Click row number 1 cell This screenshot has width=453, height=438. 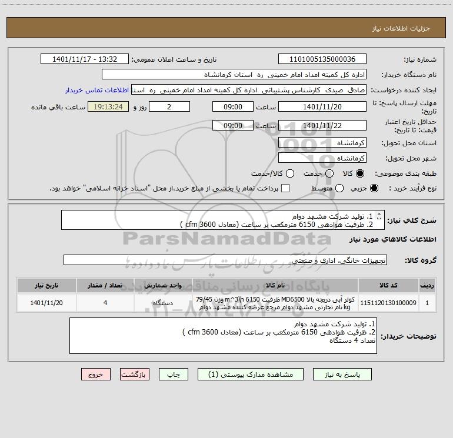(427, 303)
